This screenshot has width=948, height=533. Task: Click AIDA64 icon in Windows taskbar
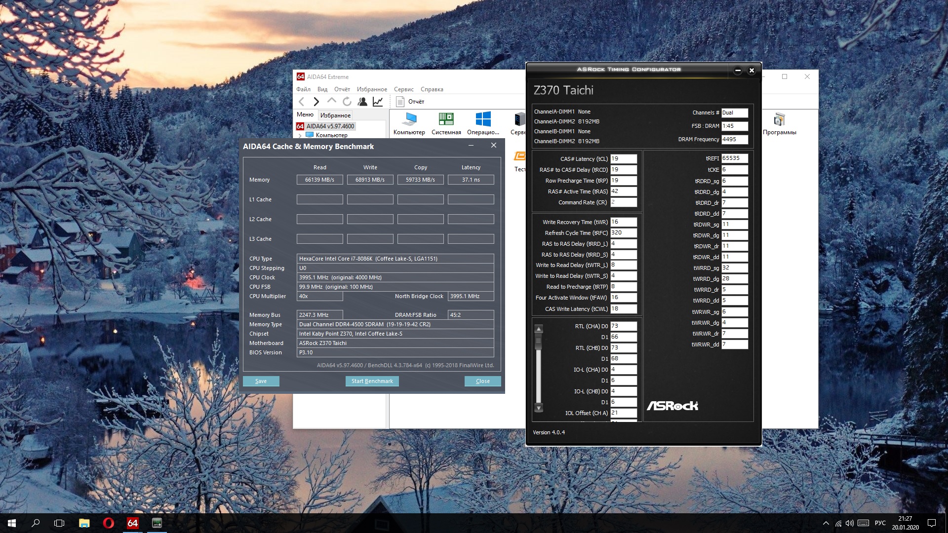pos(132,523)
